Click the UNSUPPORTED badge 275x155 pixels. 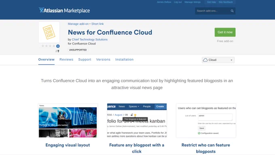pos(78,50)
